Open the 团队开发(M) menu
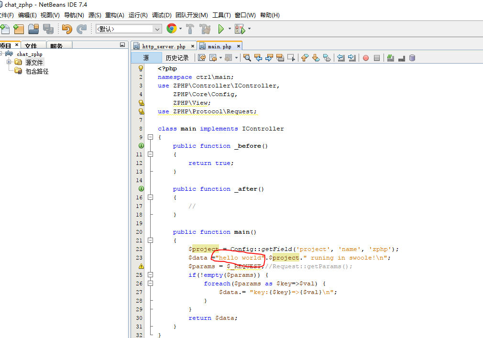Image resolution: width=483 pixels, height=338 pixels. click(192, 15)
